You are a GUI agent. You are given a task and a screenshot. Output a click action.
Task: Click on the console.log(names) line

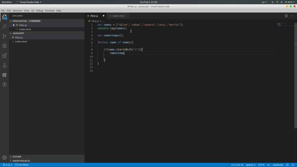coord(112,28)
